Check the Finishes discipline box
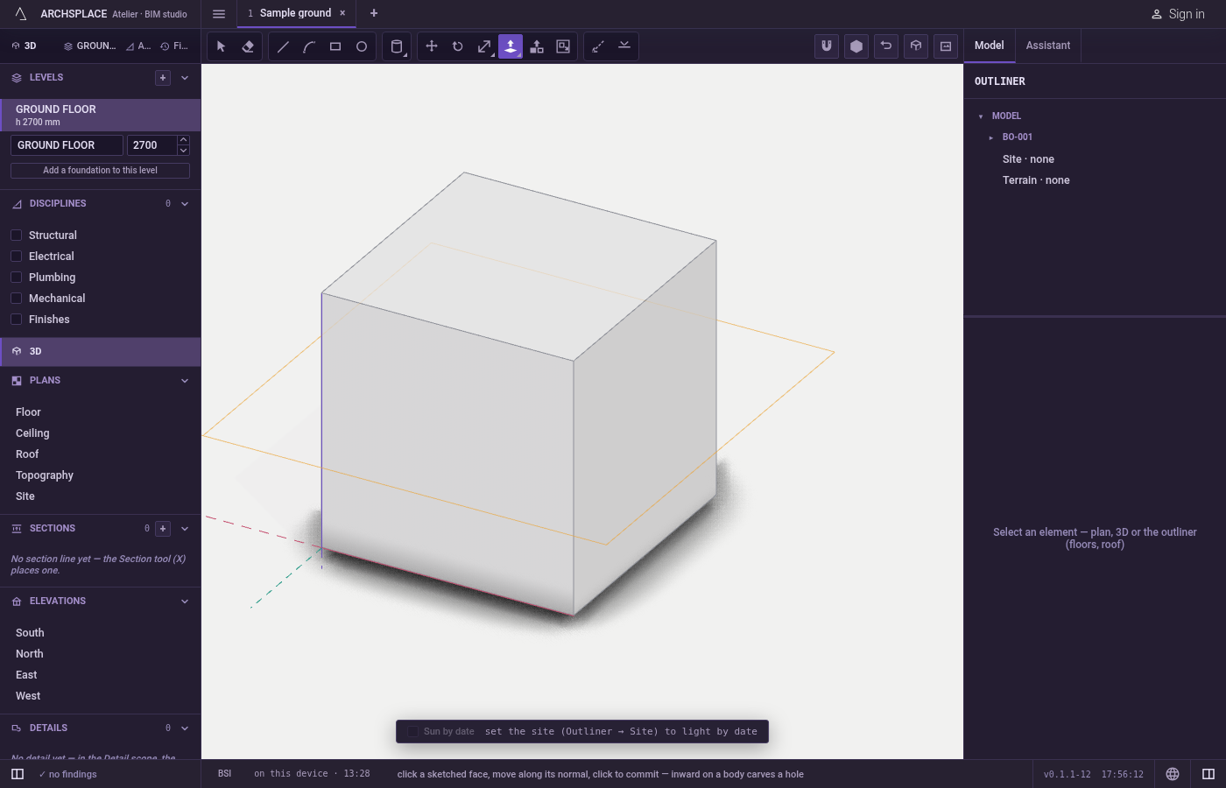This screenshot has height=788, width=1226. [16, 320]
